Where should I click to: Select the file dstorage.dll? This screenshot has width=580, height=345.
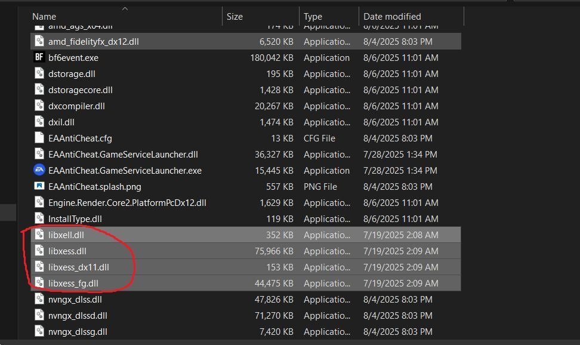pos(72,73)
